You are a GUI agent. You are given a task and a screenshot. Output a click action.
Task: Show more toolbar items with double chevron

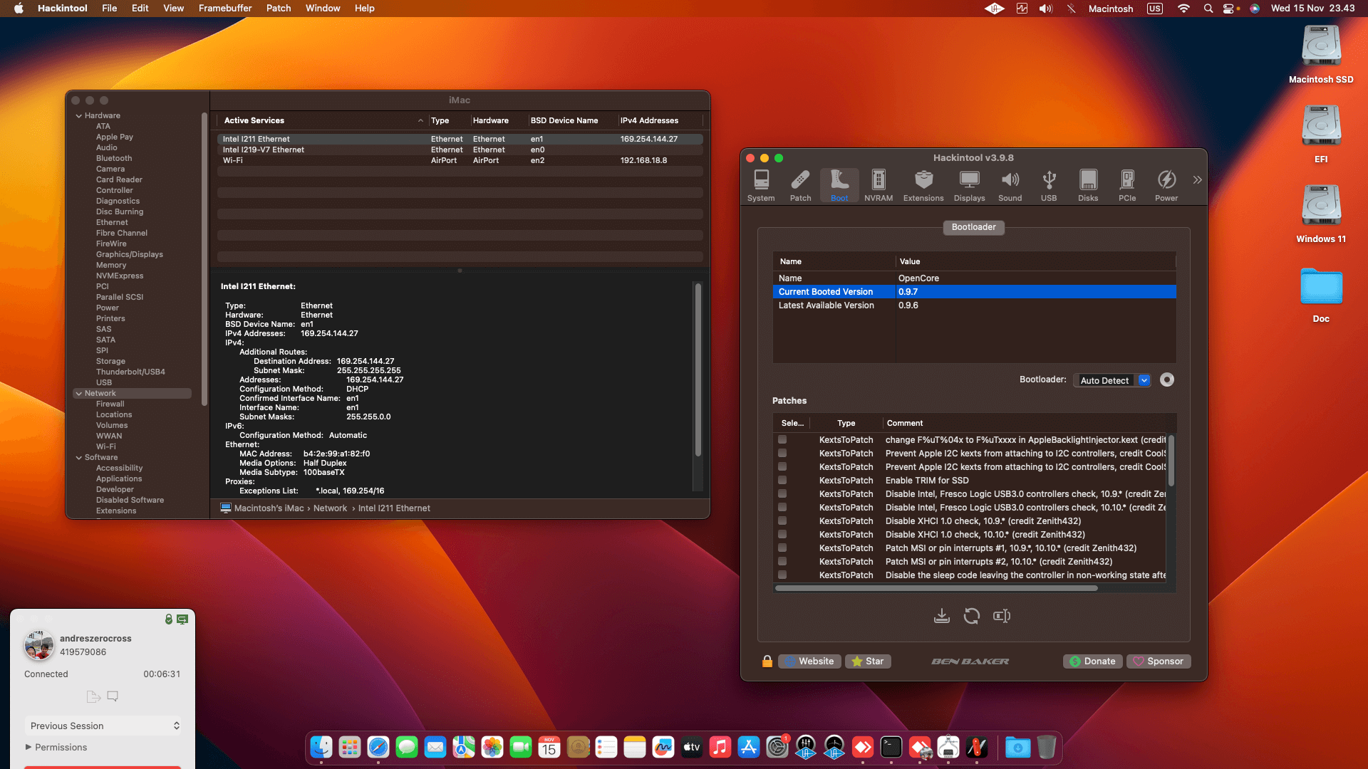click(x=1197, y=180)
